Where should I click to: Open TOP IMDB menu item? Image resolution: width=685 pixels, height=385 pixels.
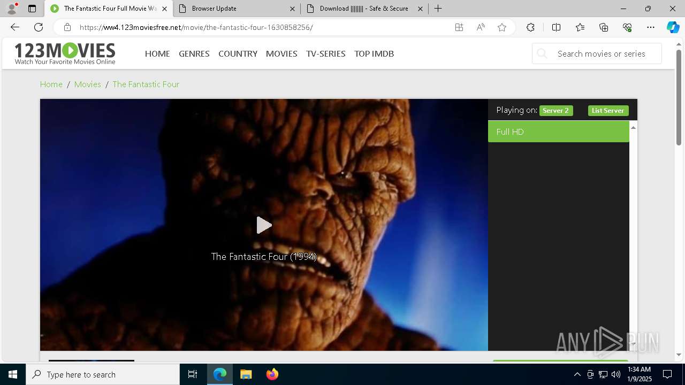pos(374,53)
